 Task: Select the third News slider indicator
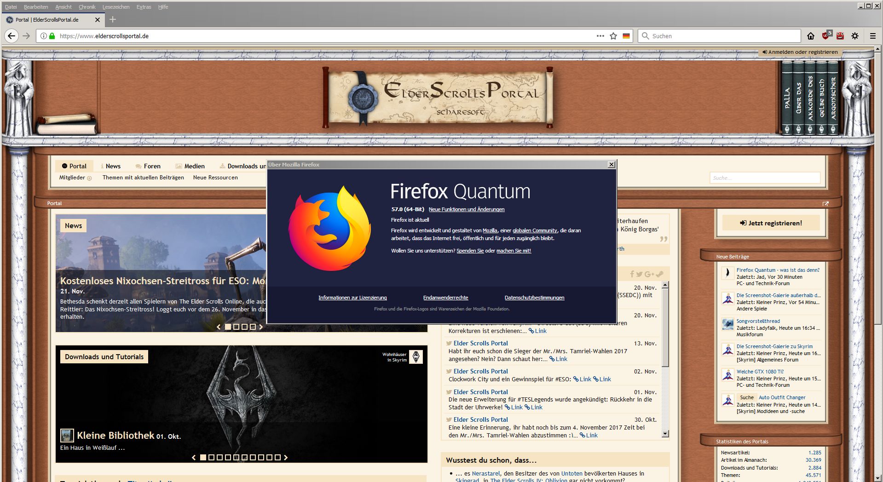244,327
